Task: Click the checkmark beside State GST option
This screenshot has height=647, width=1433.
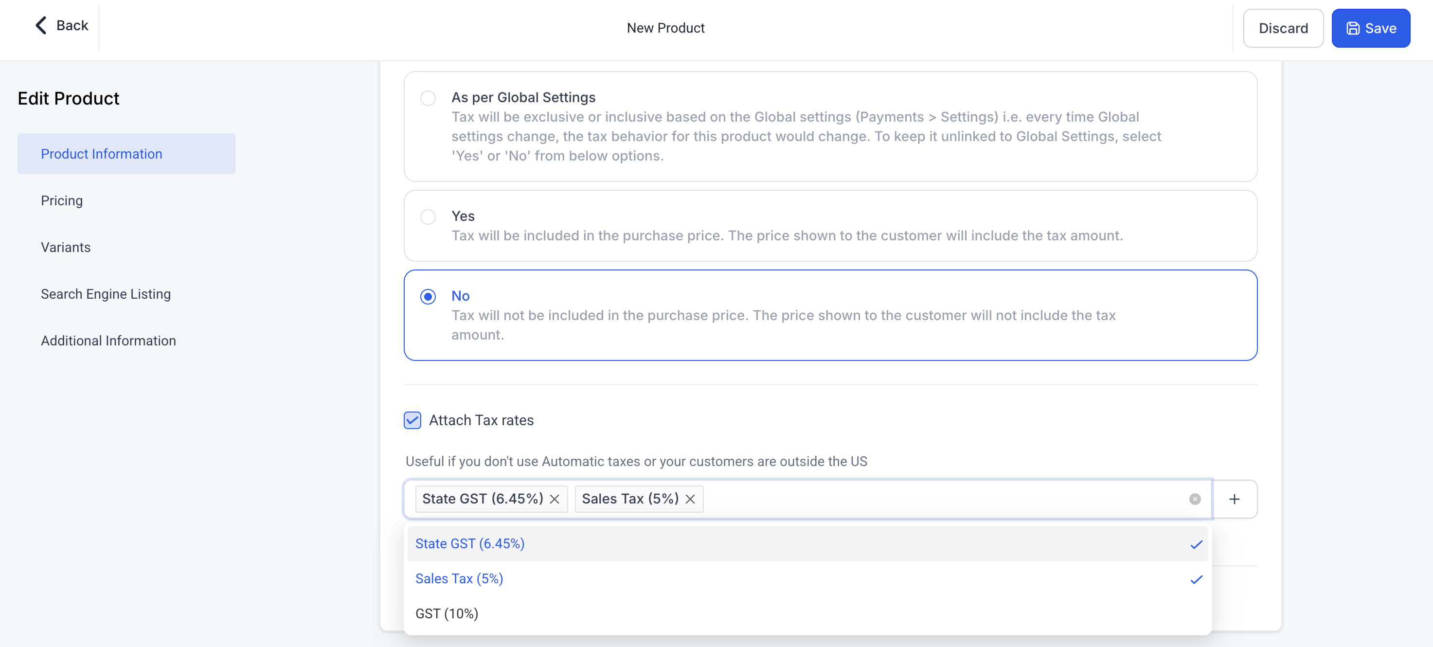Action: pos(1196,544)
